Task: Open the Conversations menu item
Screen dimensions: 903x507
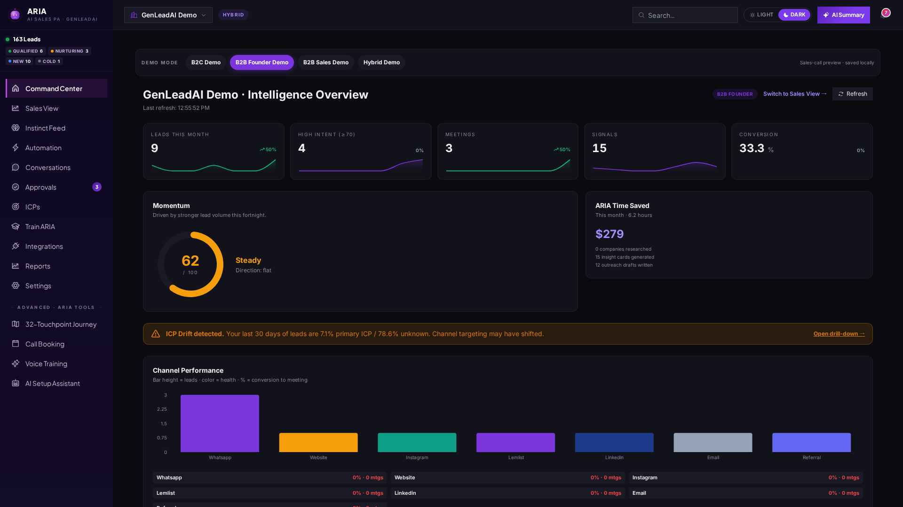Action: tap(56, 167)
